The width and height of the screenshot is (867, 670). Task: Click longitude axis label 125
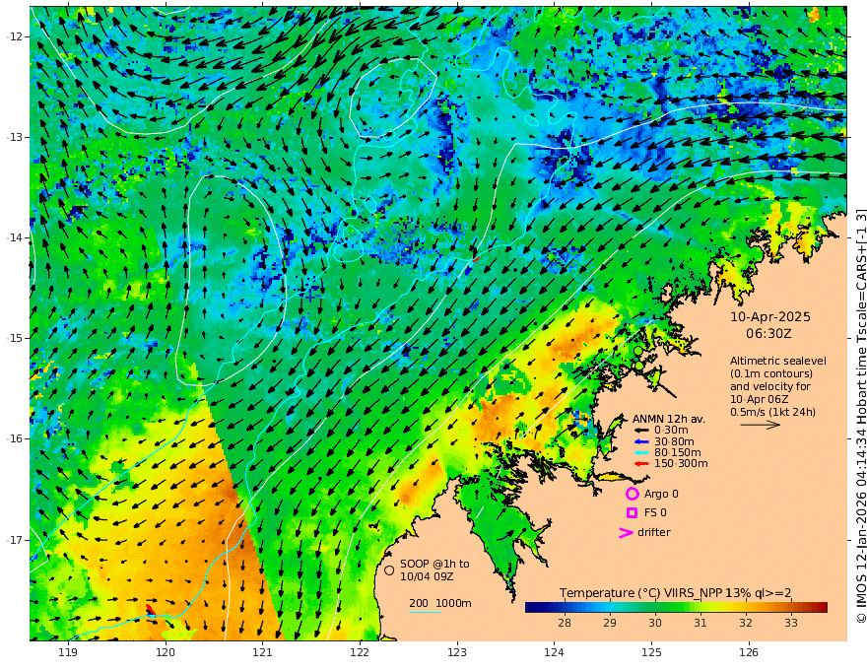click(x=652, y=652)
